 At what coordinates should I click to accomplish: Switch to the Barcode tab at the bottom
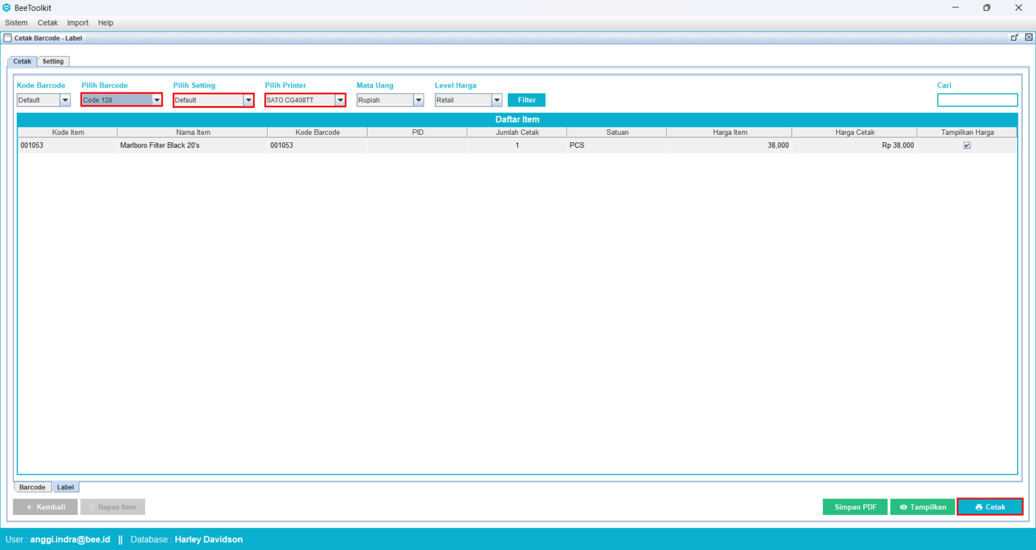pyautogui.click(x=32, y=487)
